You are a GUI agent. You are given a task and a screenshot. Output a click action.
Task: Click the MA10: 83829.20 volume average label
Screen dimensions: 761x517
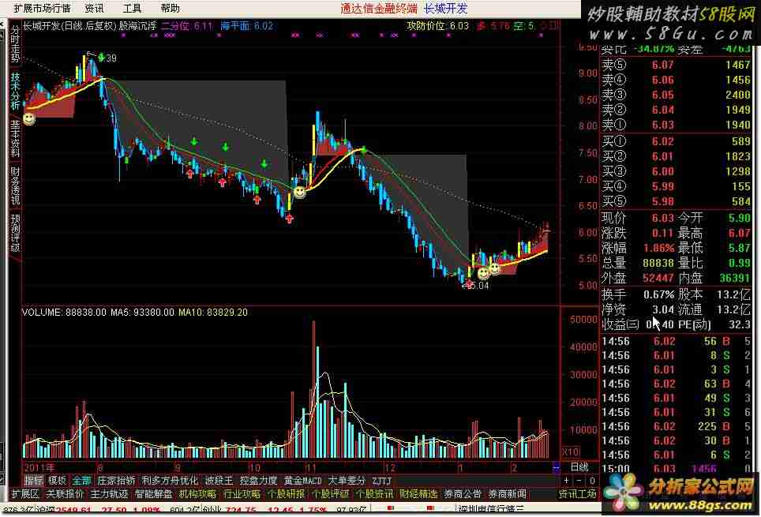(x=213, y=312)
